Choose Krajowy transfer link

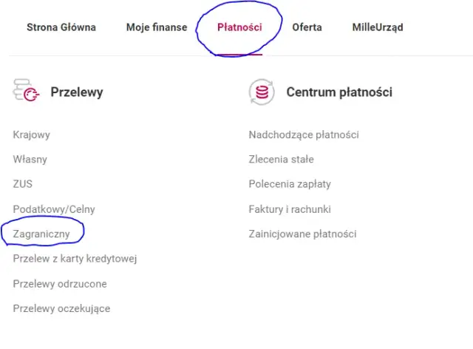32,135
